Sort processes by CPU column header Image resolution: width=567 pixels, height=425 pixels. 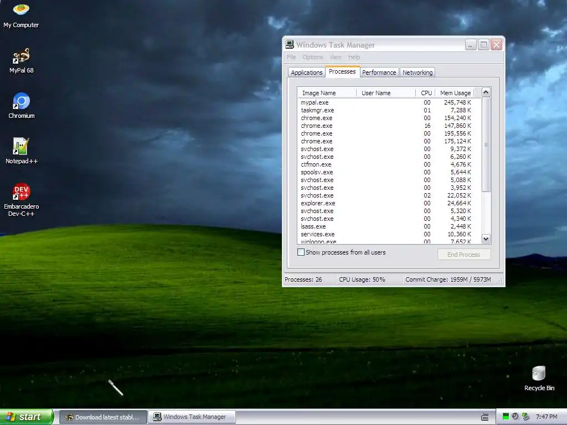[x=426, y=93]
